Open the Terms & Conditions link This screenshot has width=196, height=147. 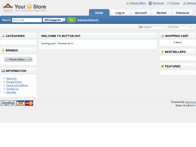(17, 85)
